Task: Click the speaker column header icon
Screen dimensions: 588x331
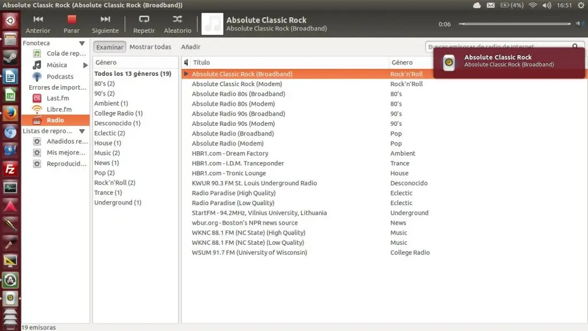Action: click(186, 62)
